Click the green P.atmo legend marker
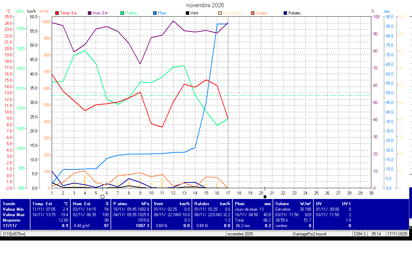 [x=122, y=13]
